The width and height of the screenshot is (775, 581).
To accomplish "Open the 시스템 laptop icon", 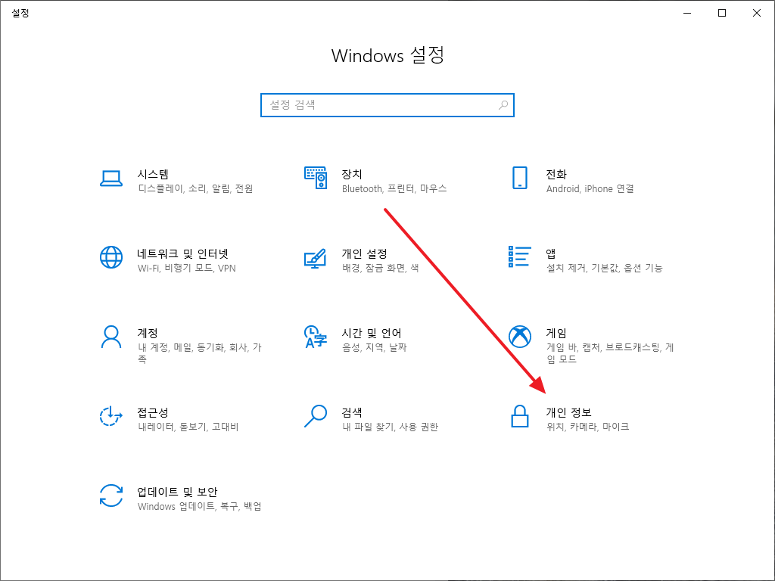I will coord(111,179).
